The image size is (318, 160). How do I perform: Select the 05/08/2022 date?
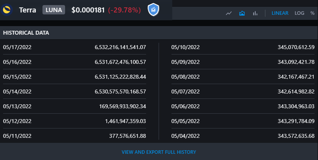(185, 77)
